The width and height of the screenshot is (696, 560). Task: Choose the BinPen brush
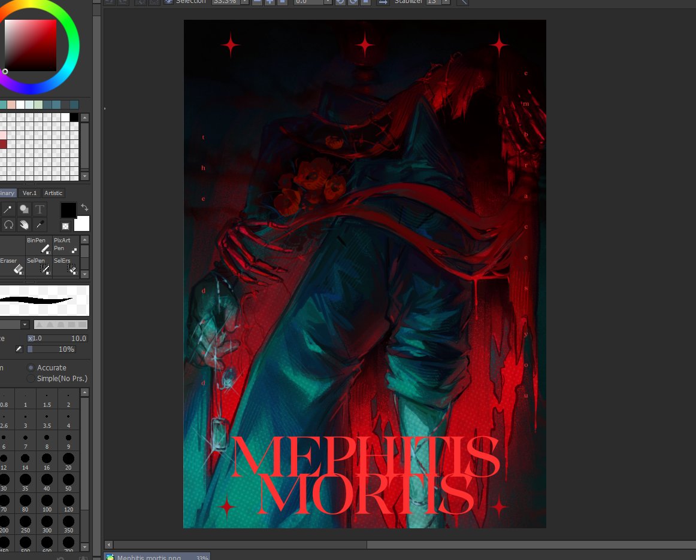[38, 246]
